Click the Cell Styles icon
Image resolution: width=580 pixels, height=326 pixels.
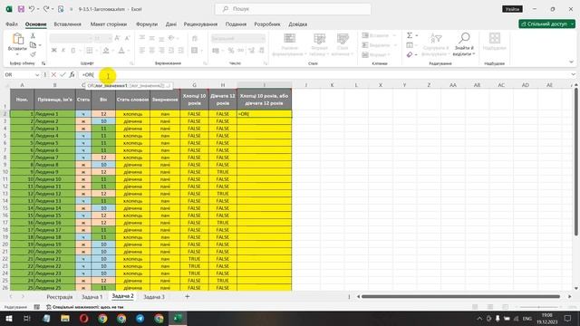click(343, 38)
